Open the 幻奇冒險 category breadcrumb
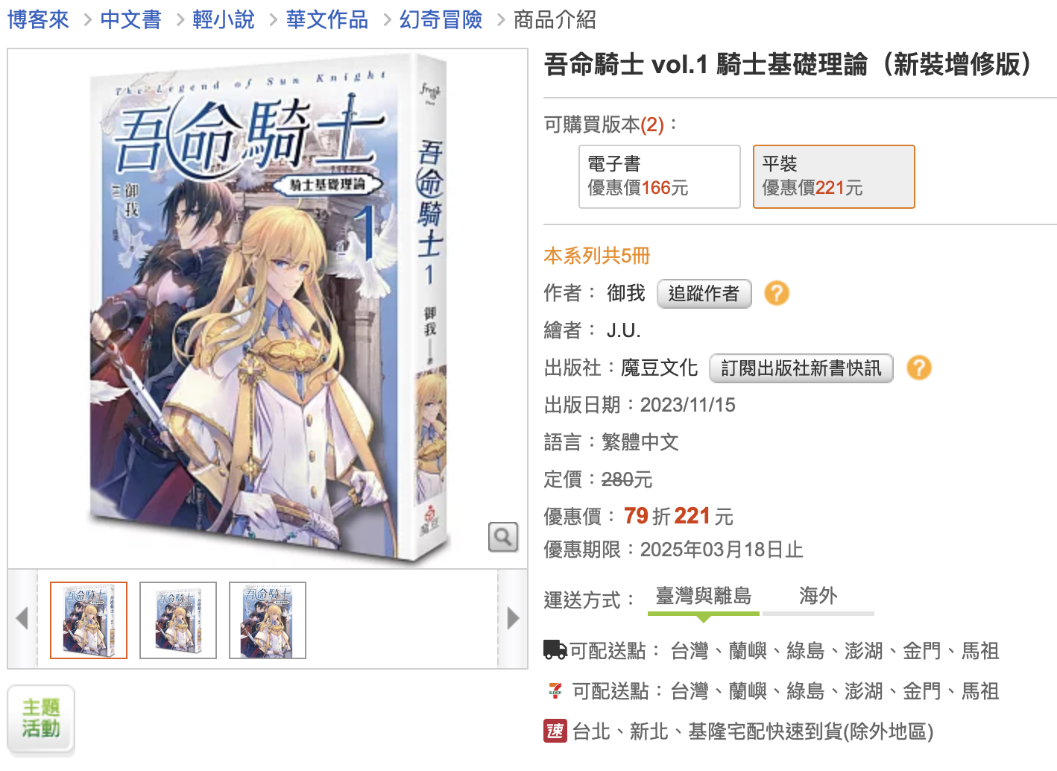 click(441, 20)
